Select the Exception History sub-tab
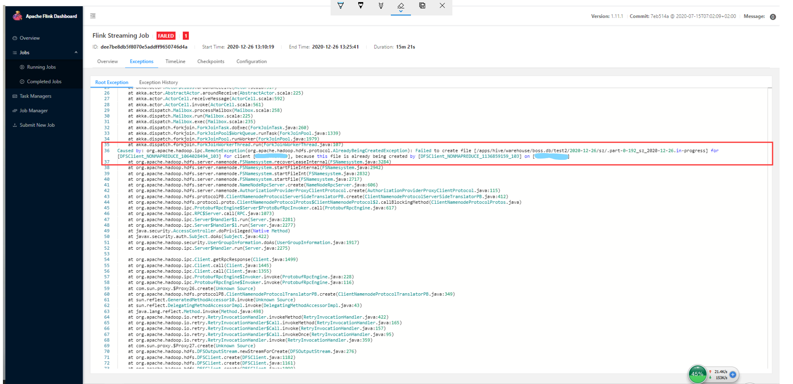The width and height of the screenshot is (793, 384). click(x=159, y=82)
